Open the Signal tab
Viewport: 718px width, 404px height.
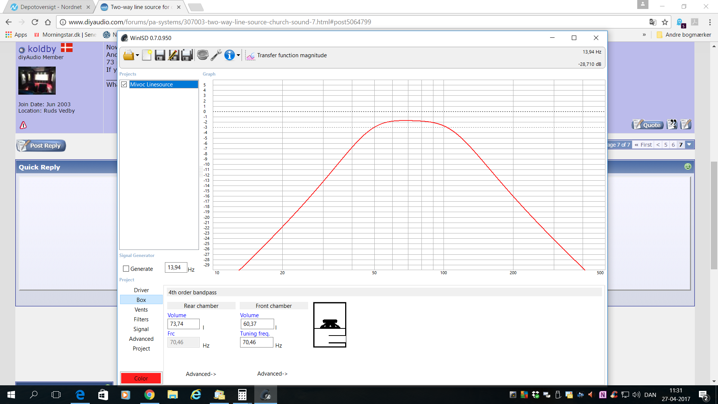tap(141, 329)
